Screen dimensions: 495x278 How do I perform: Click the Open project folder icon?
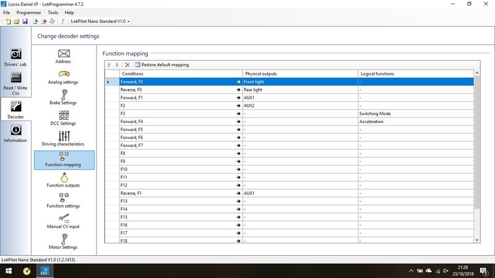point(17,21)
